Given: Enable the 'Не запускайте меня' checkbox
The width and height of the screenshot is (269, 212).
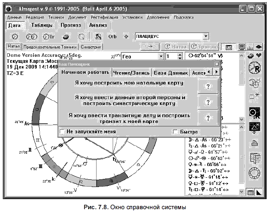Looking at the screenshot, I should (61, 131).
